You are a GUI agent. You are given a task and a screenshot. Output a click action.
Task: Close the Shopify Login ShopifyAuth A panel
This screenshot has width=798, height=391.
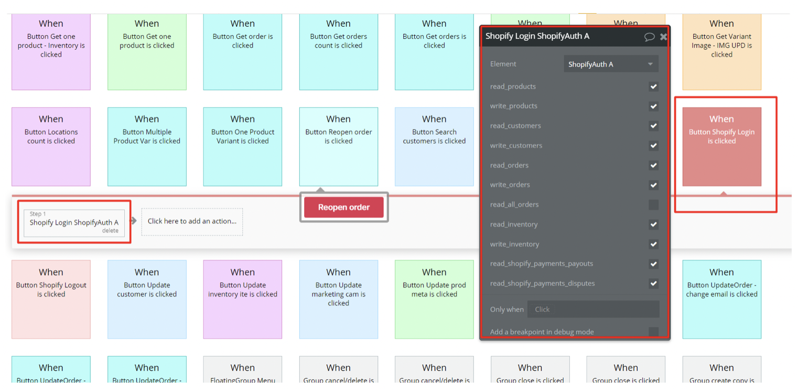(663, 37)
